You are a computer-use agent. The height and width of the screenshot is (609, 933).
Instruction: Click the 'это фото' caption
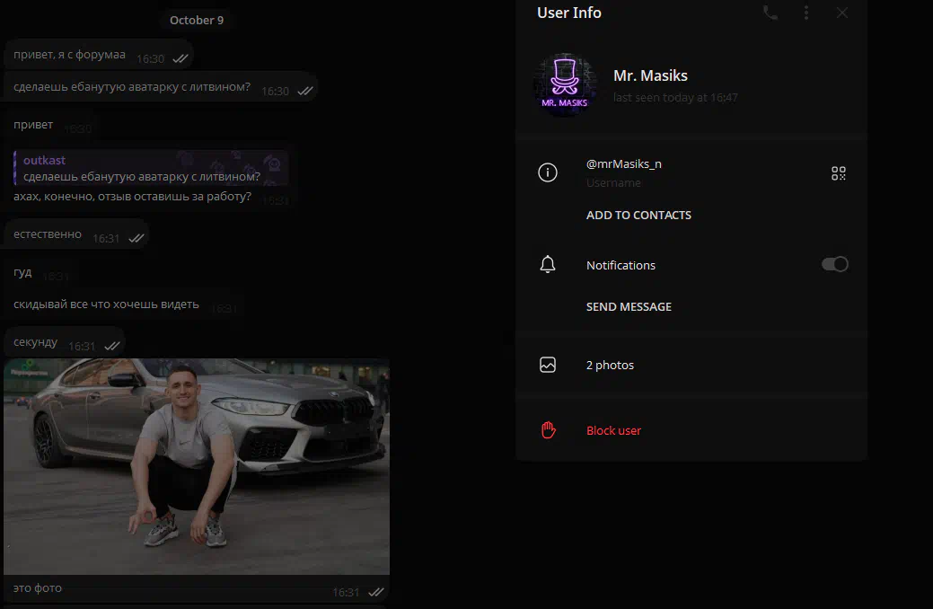38,588
